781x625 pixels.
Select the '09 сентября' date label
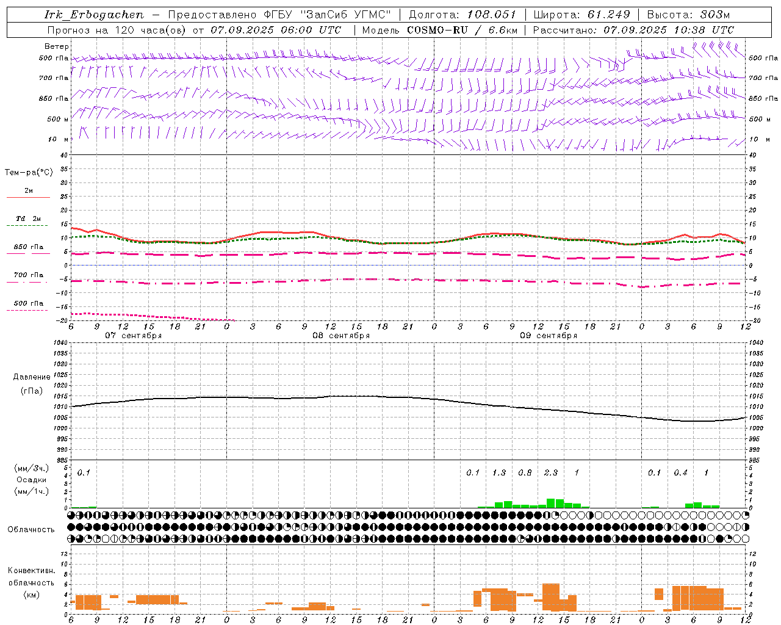[x=548, y=336]
